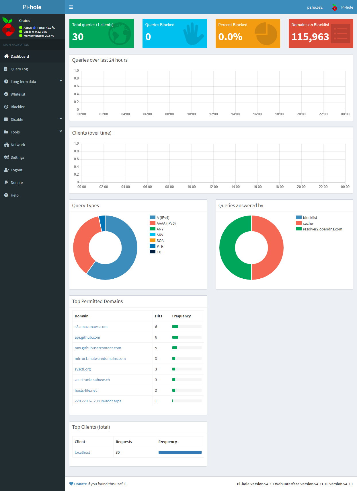Image resolution: width=357 pixels, height=491 pixels.
Task: Open the Settings menu item
Action: coord(32,157)
